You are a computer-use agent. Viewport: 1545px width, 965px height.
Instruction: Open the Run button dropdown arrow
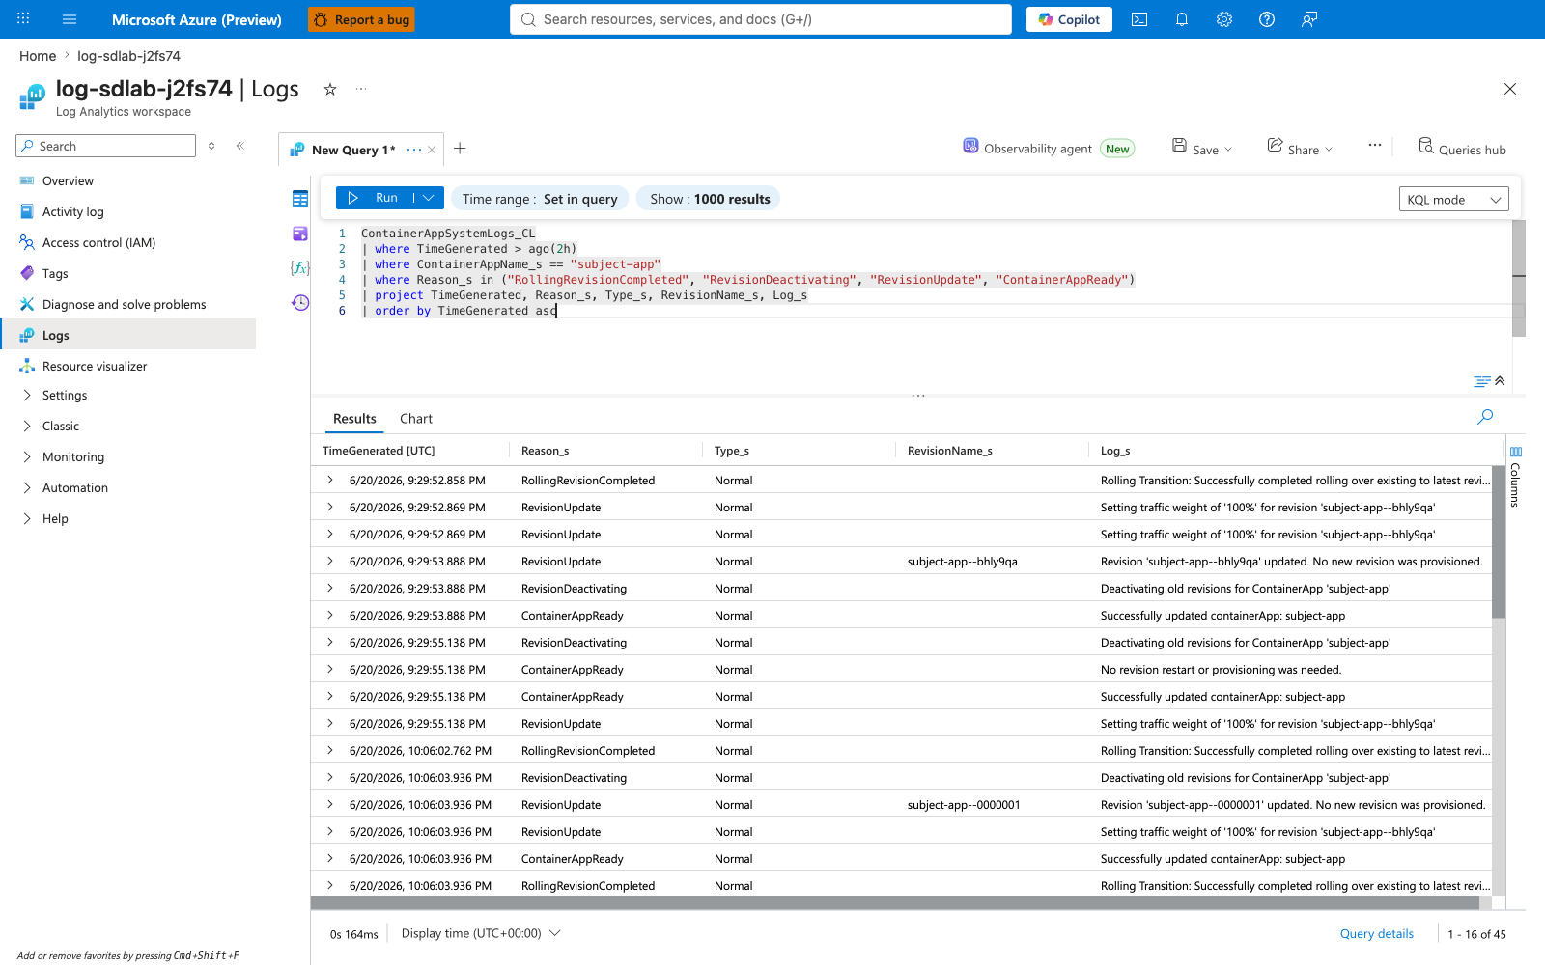[x=429, y=198]
